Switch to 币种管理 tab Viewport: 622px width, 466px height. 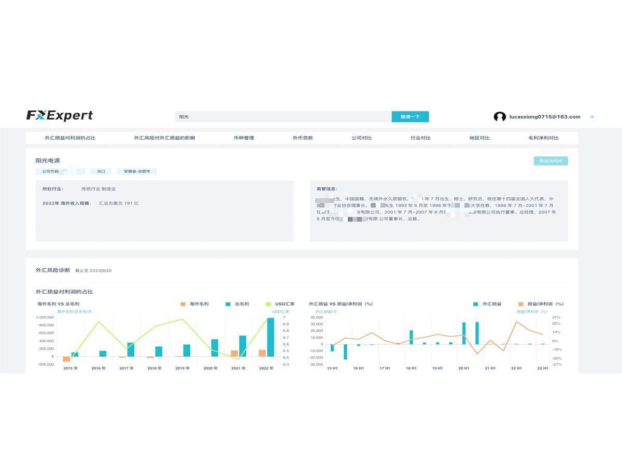point(244,138)
